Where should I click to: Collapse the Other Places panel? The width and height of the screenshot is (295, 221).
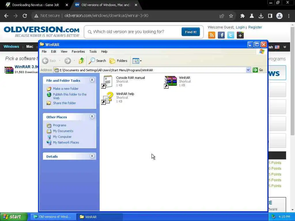[x=92, y=117]
